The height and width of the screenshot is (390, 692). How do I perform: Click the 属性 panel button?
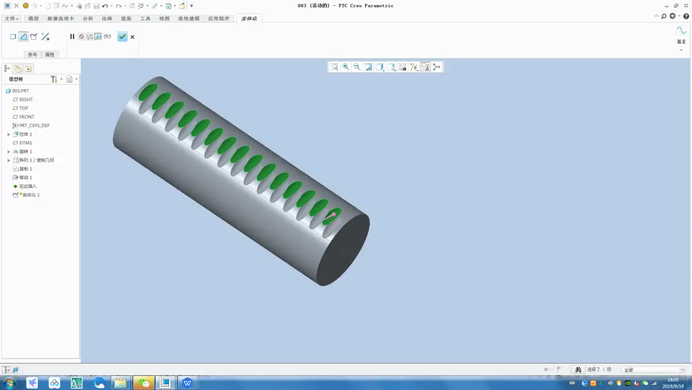pyautogui.click(x=50, y=55)
